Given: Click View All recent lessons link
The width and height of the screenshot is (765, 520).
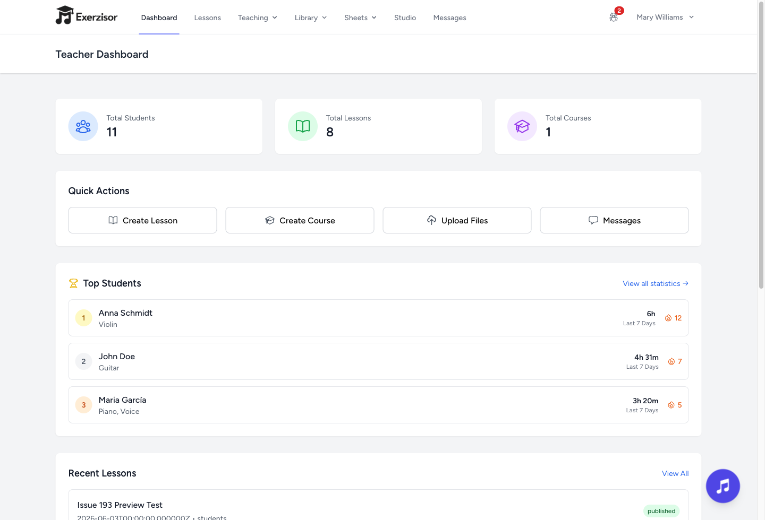Looking at the screenshot, I should tap(675, 473).
